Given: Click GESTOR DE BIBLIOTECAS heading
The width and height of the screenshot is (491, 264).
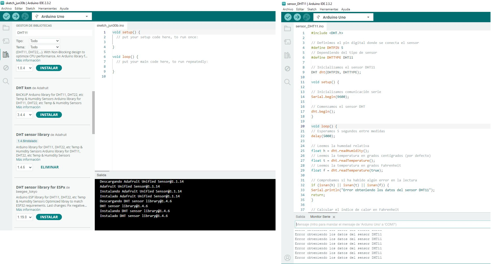Looking at the screenshot, I should click(34, 26).
